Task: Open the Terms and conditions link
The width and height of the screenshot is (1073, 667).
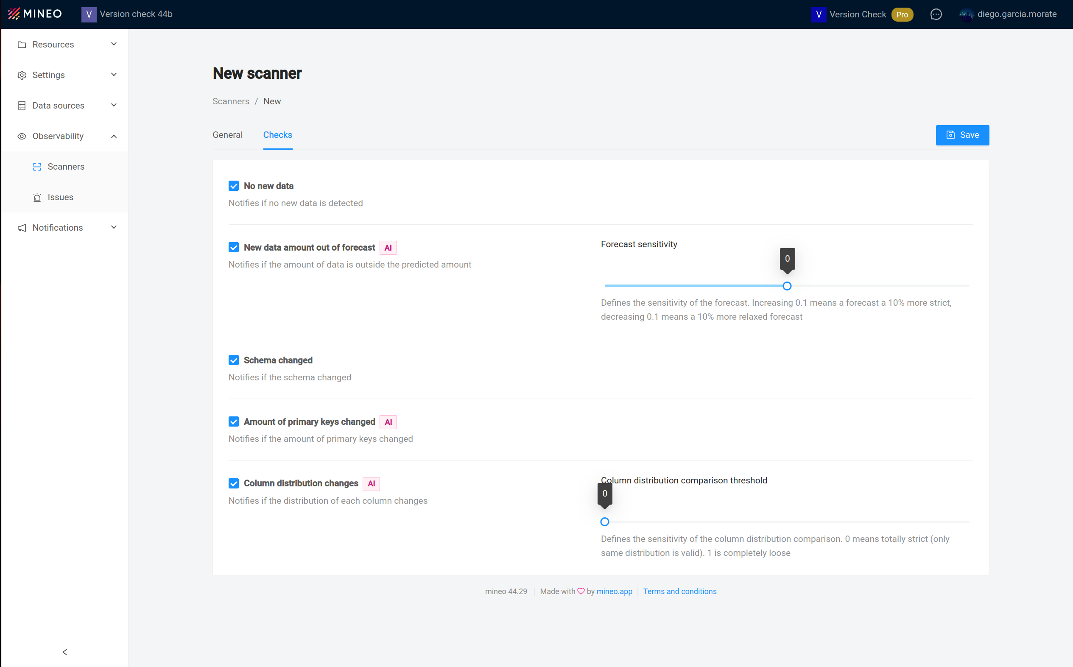Action: [679, 591]
